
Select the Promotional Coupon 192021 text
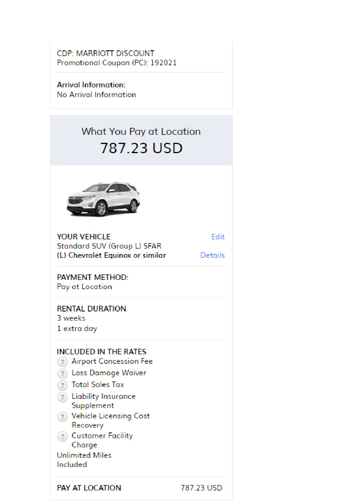point(117,63)
